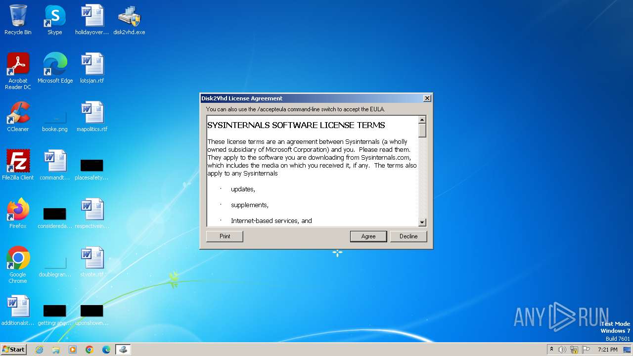Open Windows Media Player from taskbar
Image resolution: width=633 pixels, height=356 pixels.
(x=73, y=350)
